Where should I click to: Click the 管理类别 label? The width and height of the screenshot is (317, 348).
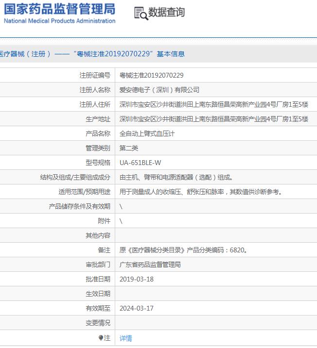[98, 148]
